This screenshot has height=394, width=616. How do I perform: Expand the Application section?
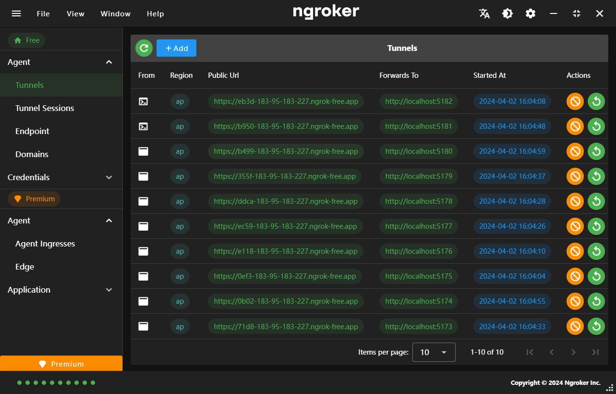pos(61,290)
